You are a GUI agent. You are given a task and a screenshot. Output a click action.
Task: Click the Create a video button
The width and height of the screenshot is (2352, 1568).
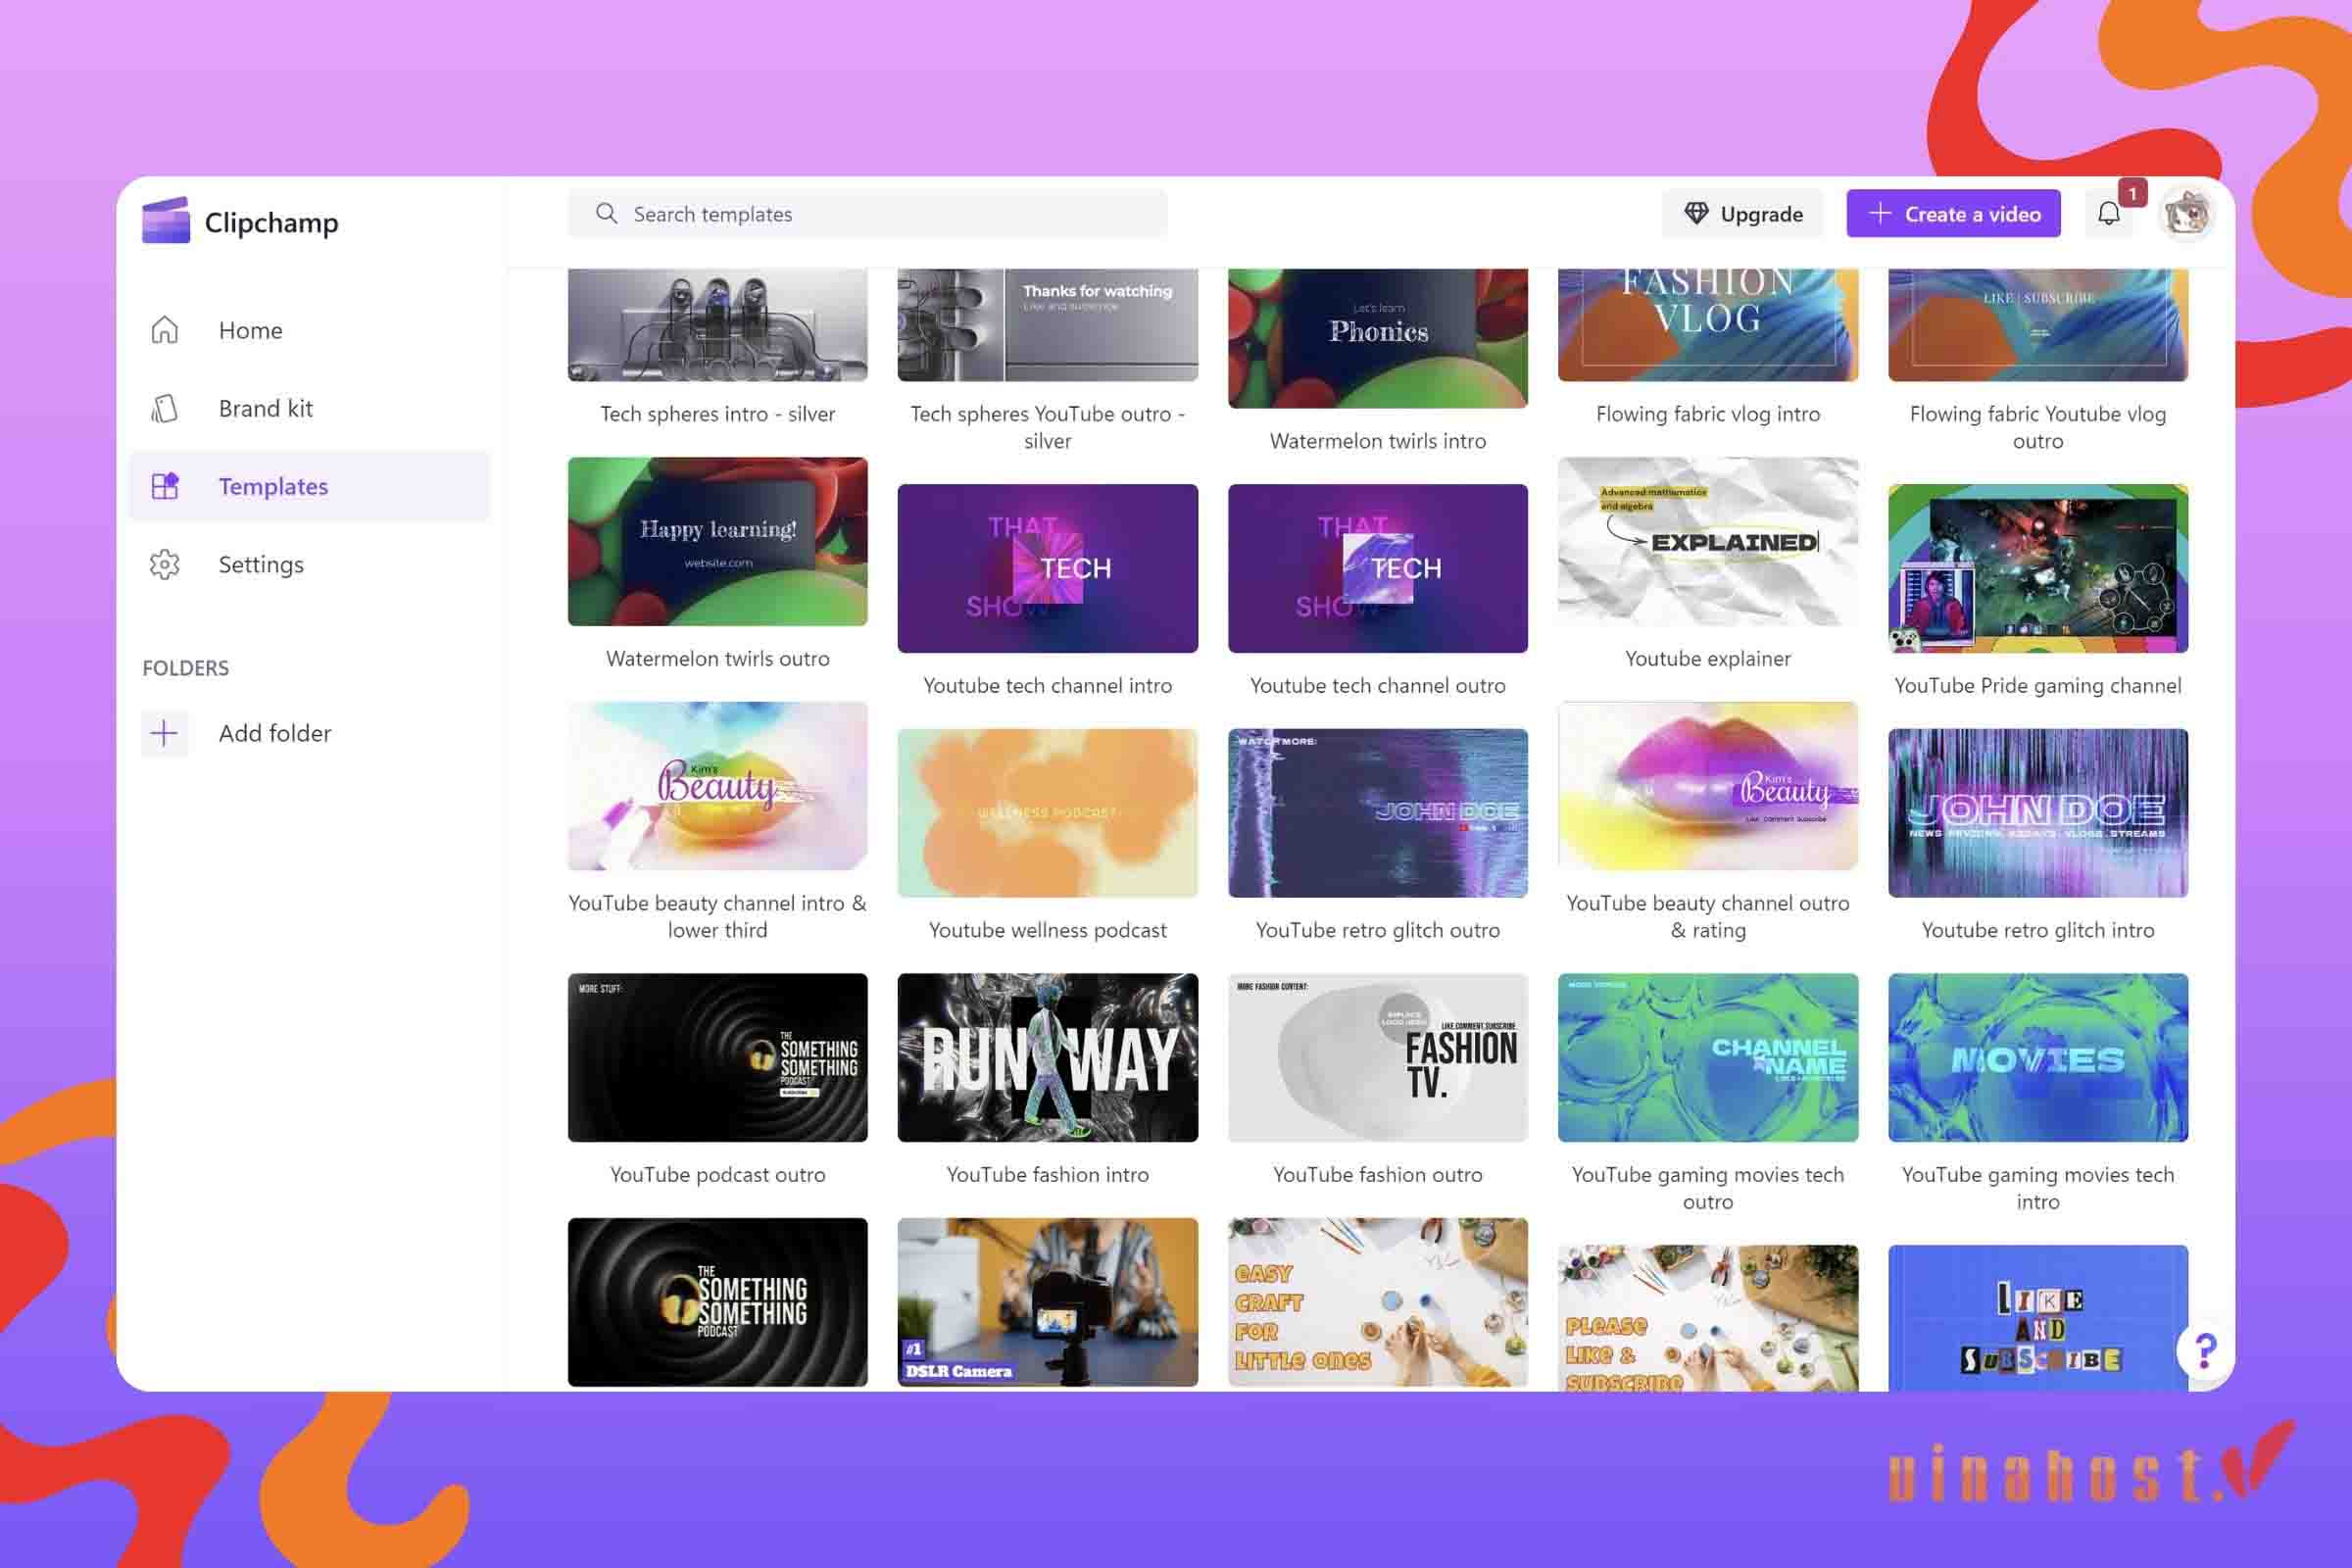[1954, 214]
